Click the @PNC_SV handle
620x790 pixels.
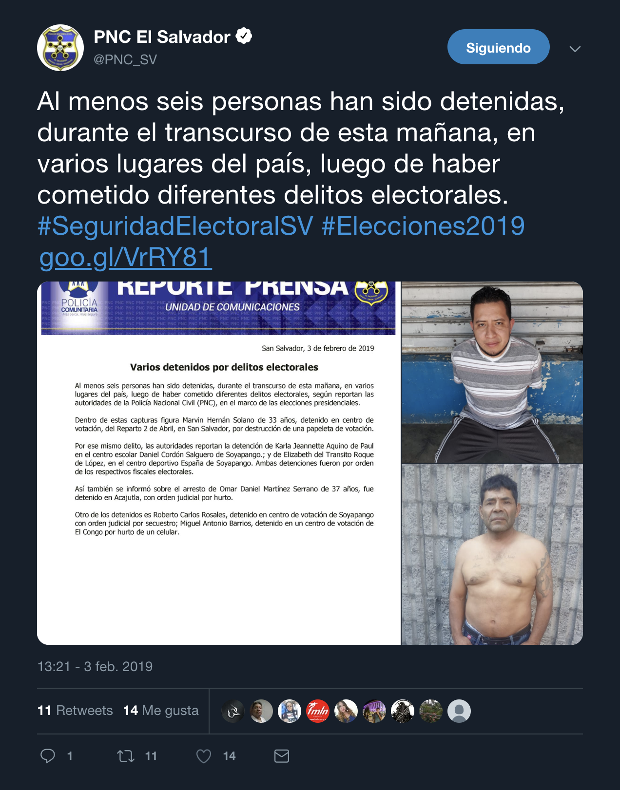click(x=125, y=59)
